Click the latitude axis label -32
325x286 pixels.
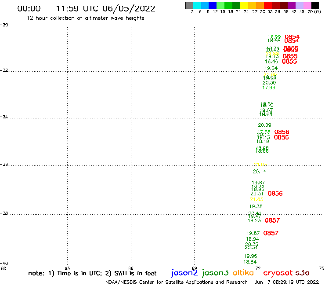tap(4, 70)
